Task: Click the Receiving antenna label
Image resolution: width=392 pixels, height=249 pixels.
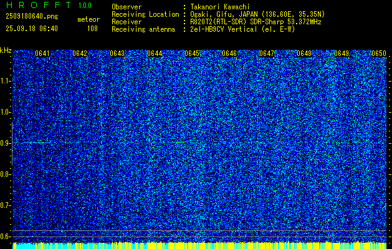Action: (143, 29)
